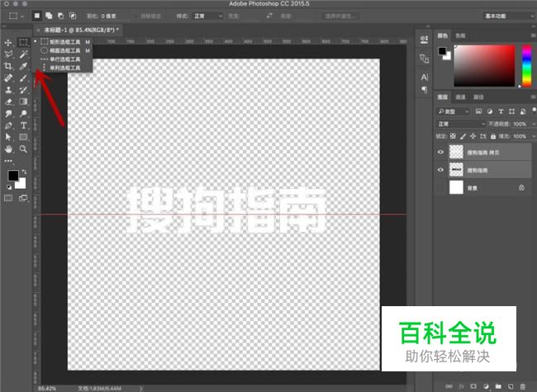Image resolution: width=537 pixels, height=392 pixels.
Task: Select the Rectangular Marquee tool in toolbox
Action: point(23,42)
